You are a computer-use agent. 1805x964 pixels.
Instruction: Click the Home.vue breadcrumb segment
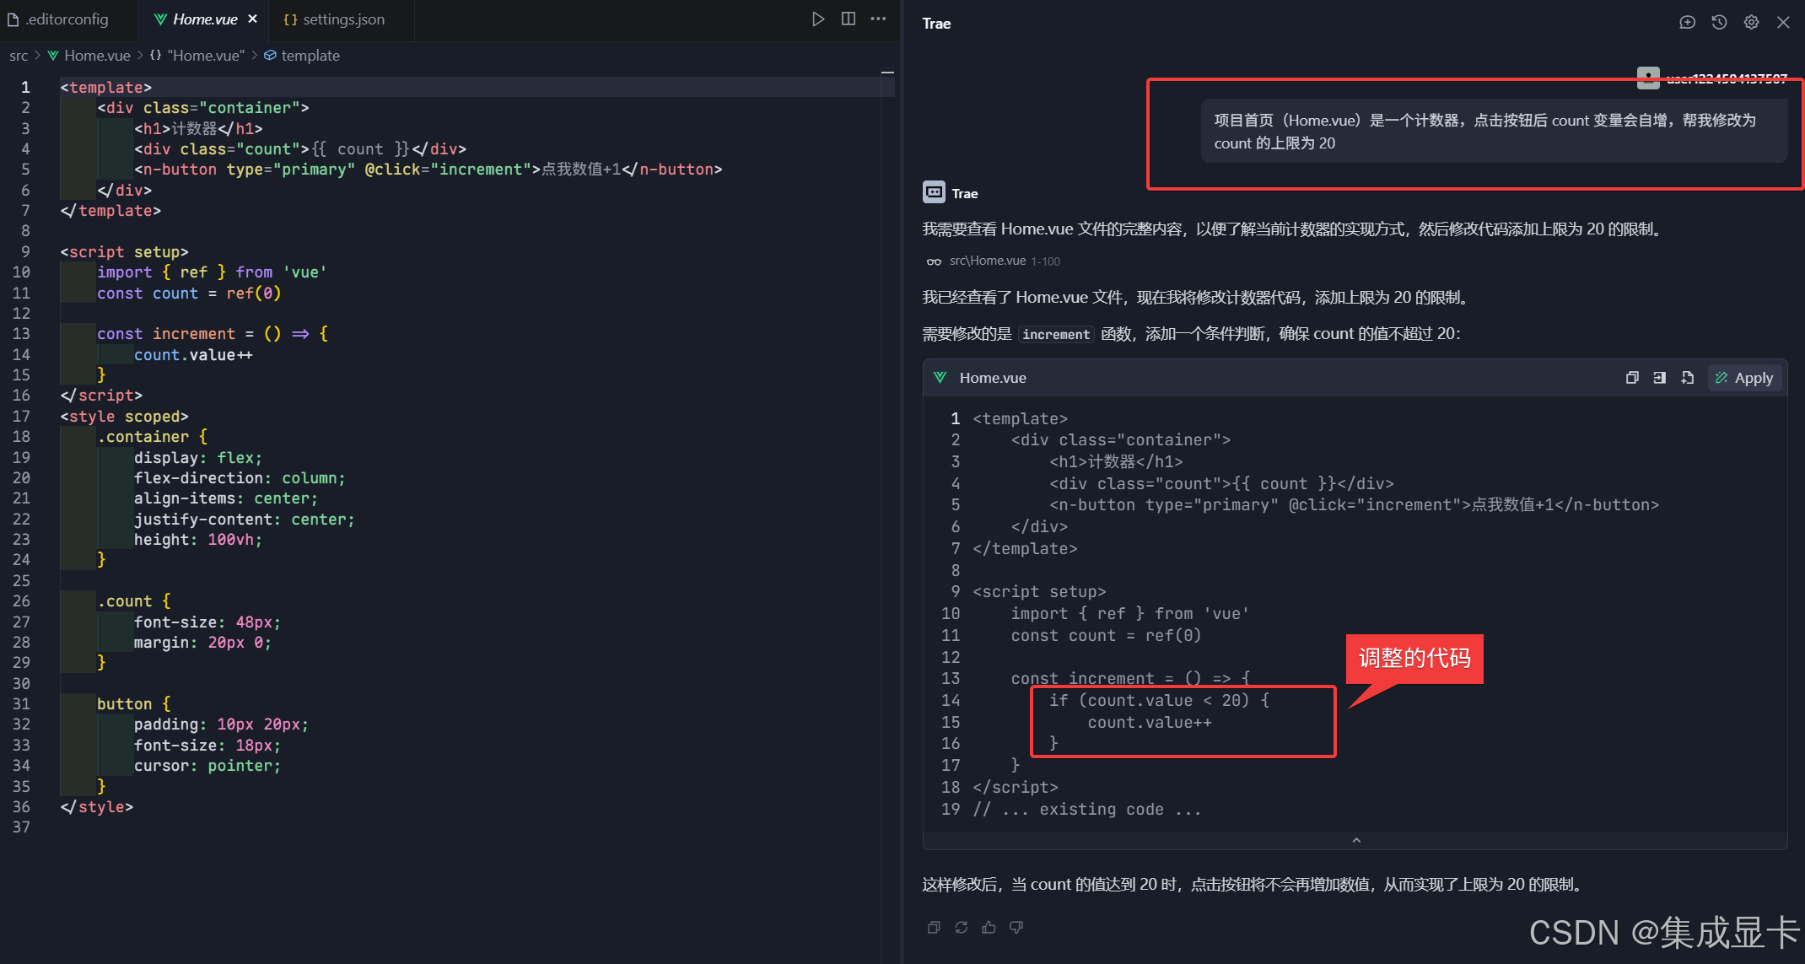click(x=89, y=56)
